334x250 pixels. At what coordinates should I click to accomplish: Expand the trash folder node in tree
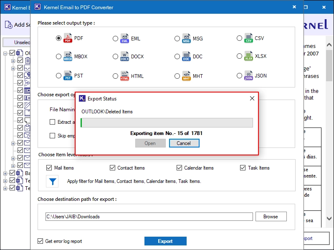tap(13, 61)
